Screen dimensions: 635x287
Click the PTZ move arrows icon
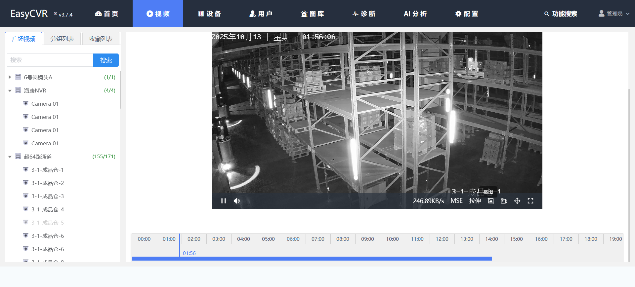tap(517, 201)
